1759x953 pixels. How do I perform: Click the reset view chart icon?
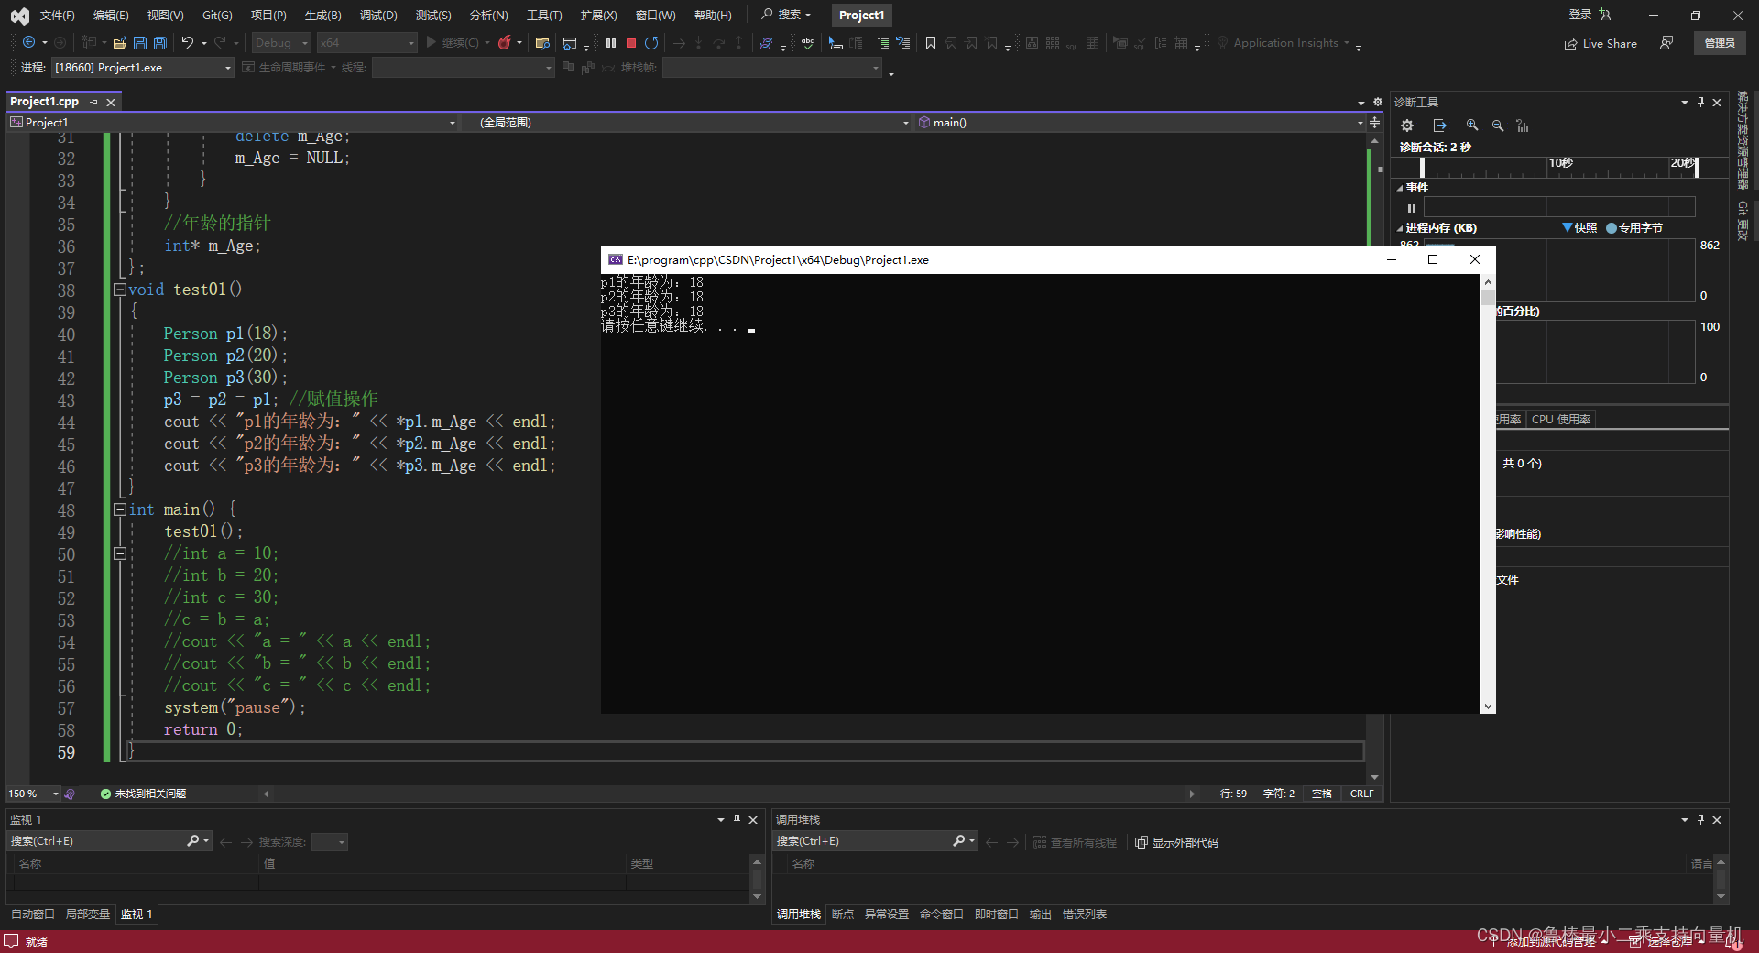1523,126
